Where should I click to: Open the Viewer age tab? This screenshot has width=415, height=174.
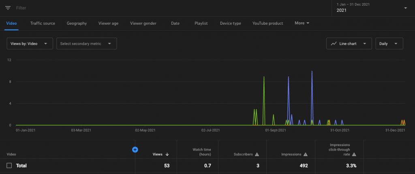(108, 23)
